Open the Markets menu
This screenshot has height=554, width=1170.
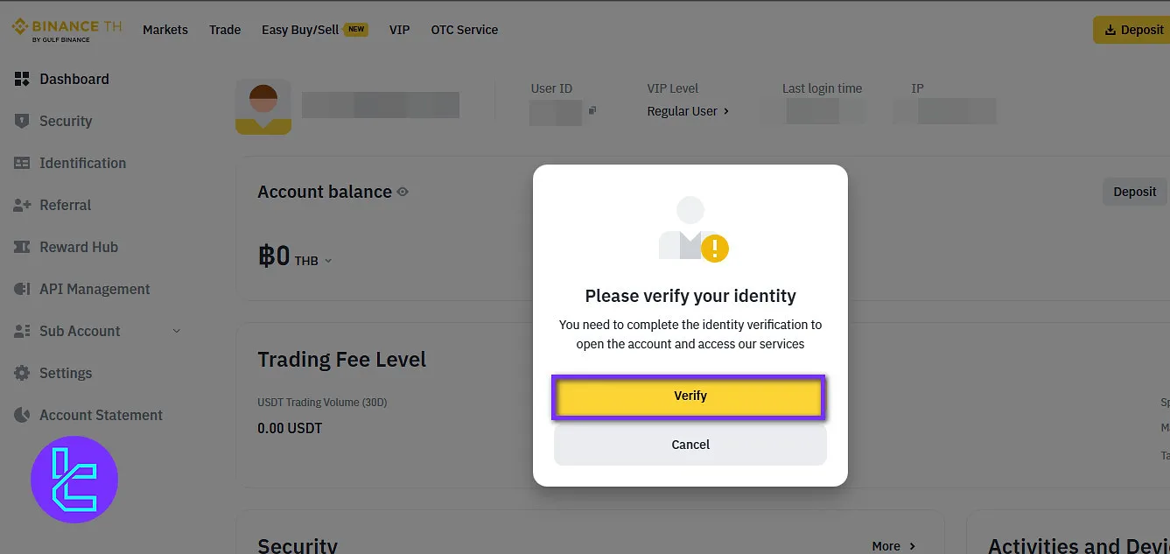pyautogui.click(x=165, y=30)
